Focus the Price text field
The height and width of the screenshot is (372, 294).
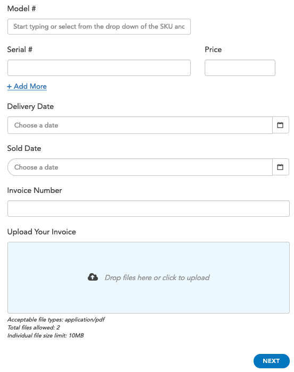(x=240, y=68)
